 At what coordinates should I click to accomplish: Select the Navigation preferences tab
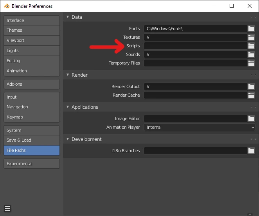click(x=32, y=107)
